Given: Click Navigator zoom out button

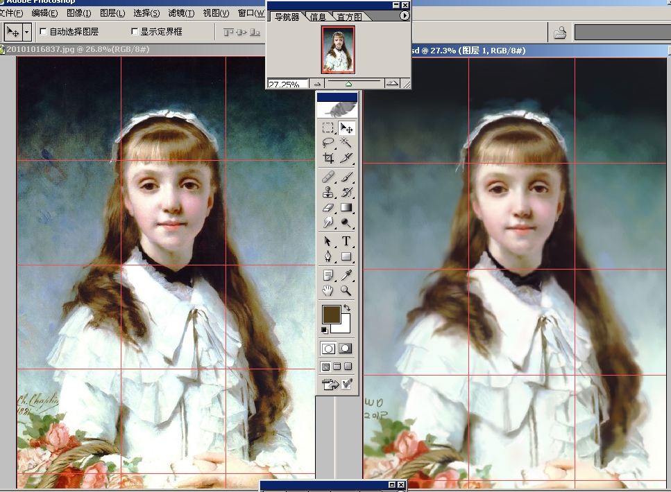Looking at the screenshot, I should click(x=317, y=84).
